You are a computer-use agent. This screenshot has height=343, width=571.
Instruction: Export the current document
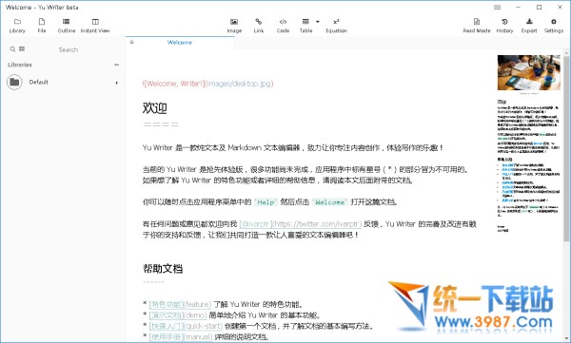529,22
